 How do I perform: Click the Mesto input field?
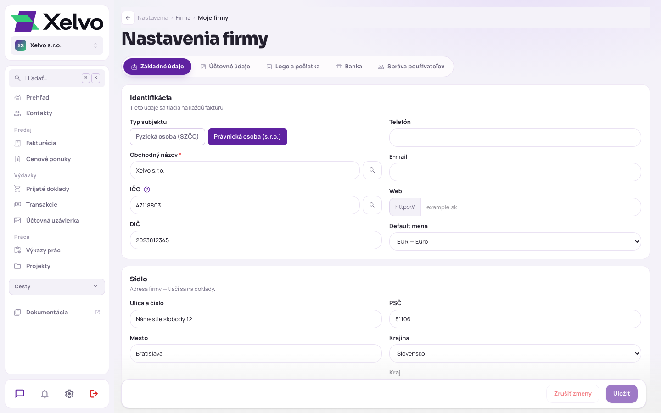coord(256,353)
